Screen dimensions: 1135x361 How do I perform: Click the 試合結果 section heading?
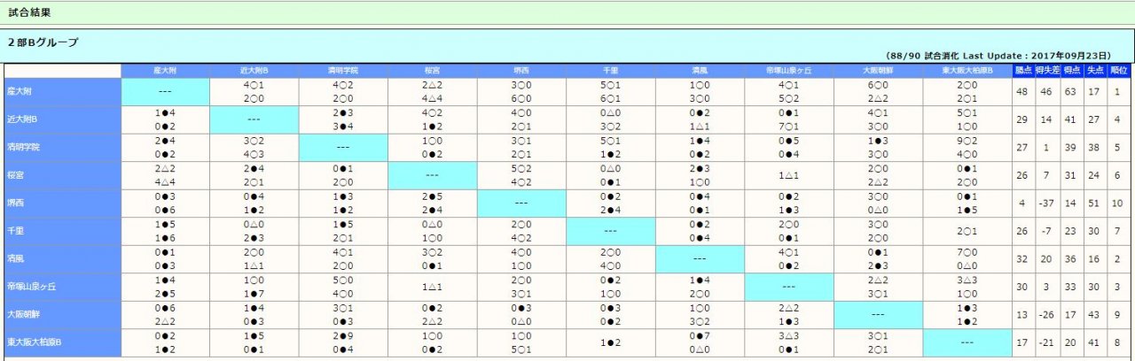(28, 12)
